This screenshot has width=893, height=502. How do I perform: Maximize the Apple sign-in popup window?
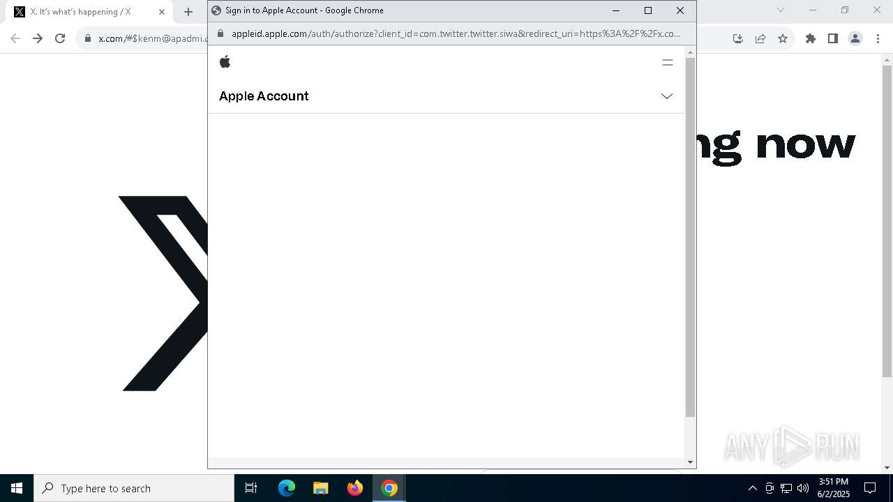[x=648, y=10]
